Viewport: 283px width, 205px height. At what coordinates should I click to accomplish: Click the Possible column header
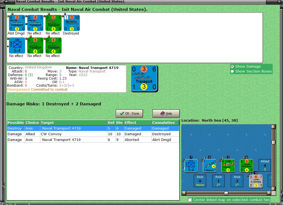pyautogui.click(x=16, y=122)
